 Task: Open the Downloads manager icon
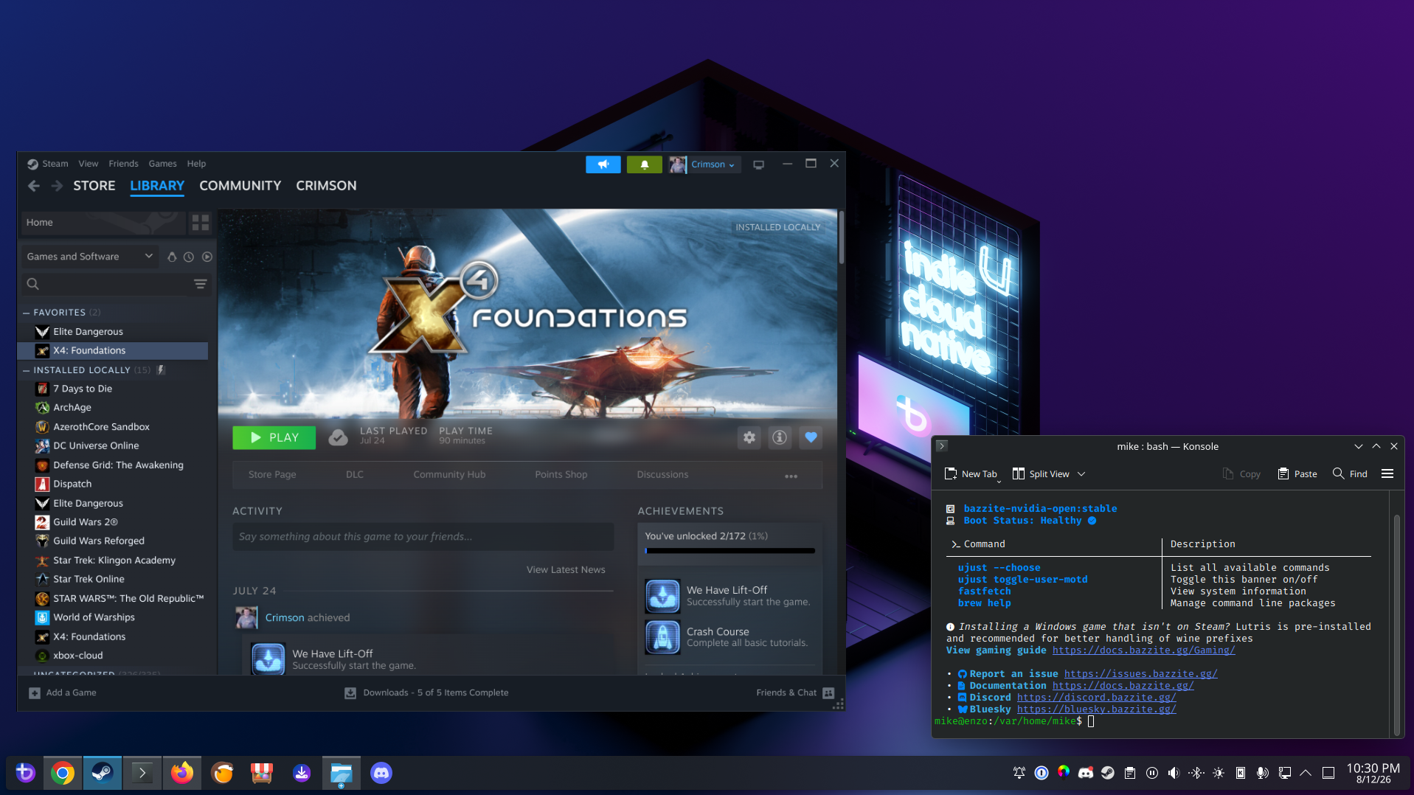coord(350,693)
